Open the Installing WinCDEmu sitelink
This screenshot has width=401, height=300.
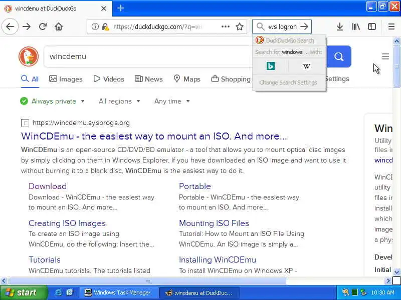pyautogui.click(x=218, y=259)
